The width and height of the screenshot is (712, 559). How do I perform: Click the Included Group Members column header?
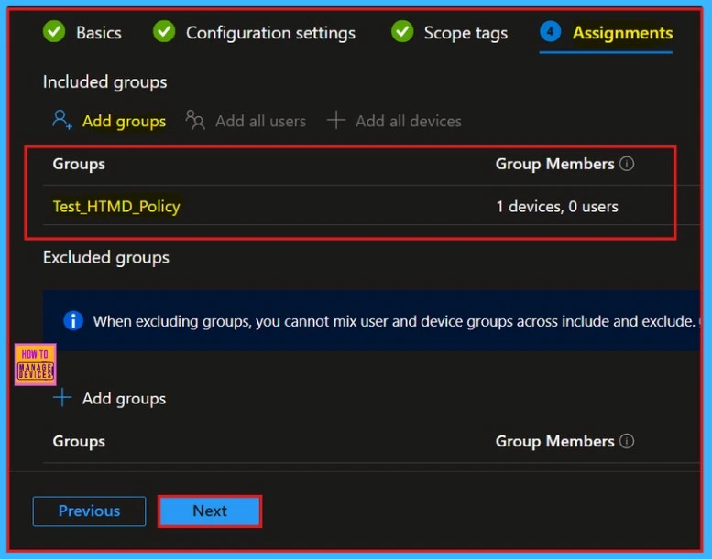click(555, 164)
